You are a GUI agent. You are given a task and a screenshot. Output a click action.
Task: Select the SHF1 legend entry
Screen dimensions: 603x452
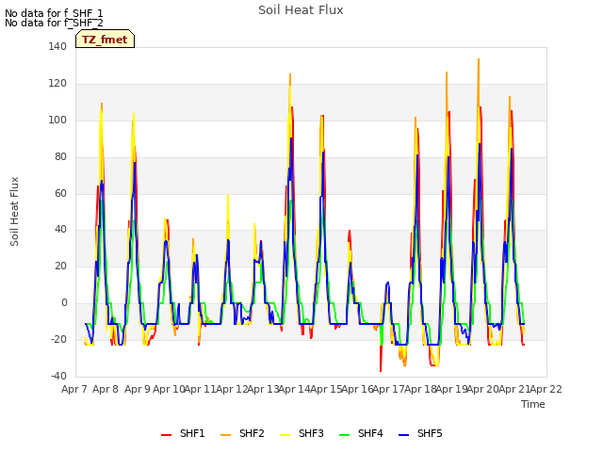183,433
